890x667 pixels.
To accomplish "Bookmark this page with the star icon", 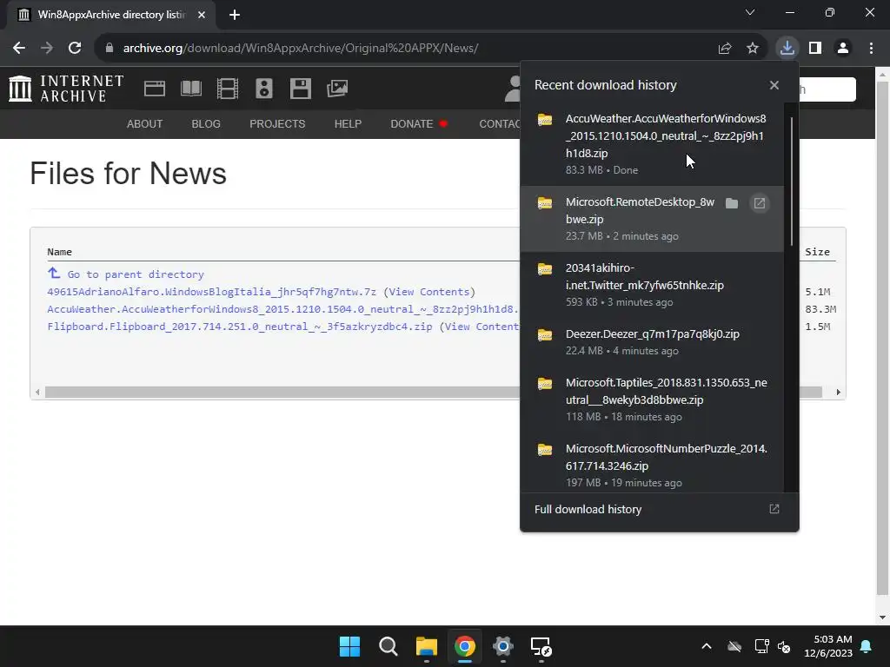I will tap(753, 49).
